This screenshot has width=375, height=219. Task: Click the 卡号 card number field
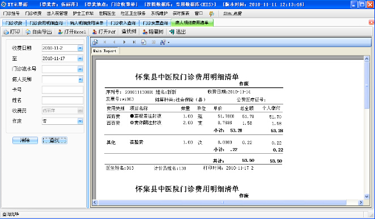62,90
